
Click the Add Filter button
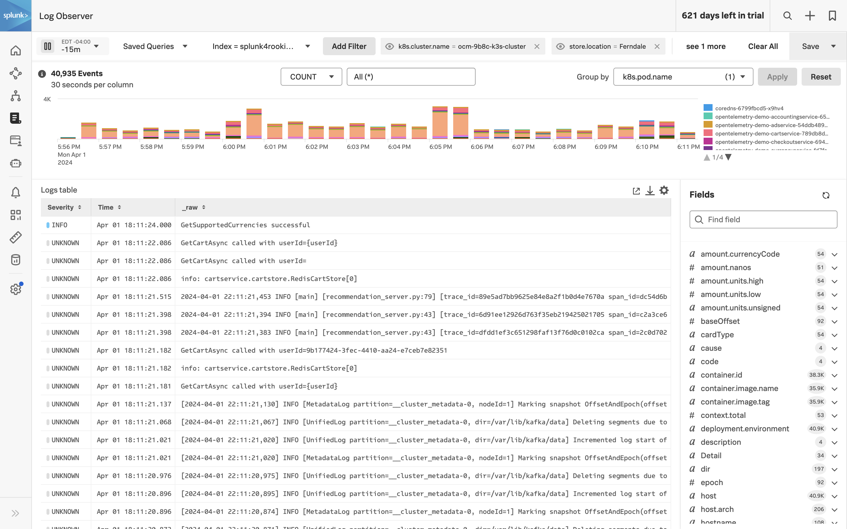(x=349, y=46)
